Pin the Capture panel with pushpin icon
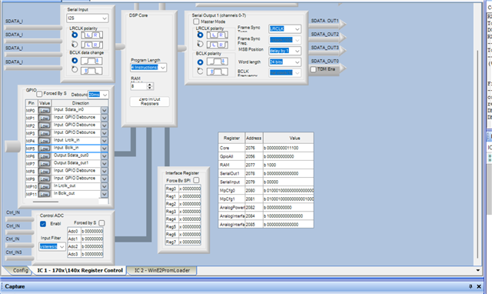This screenshot has height=294, width=492. tap(470, 286)
